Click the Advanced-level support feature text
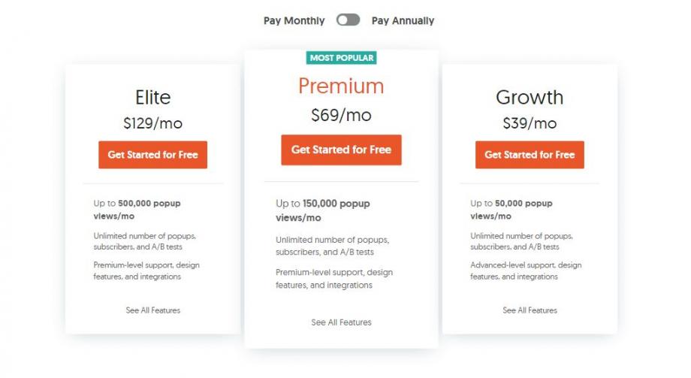Image resolution: width=691 pixels, height=378 pixels. [x=525, y=271]
